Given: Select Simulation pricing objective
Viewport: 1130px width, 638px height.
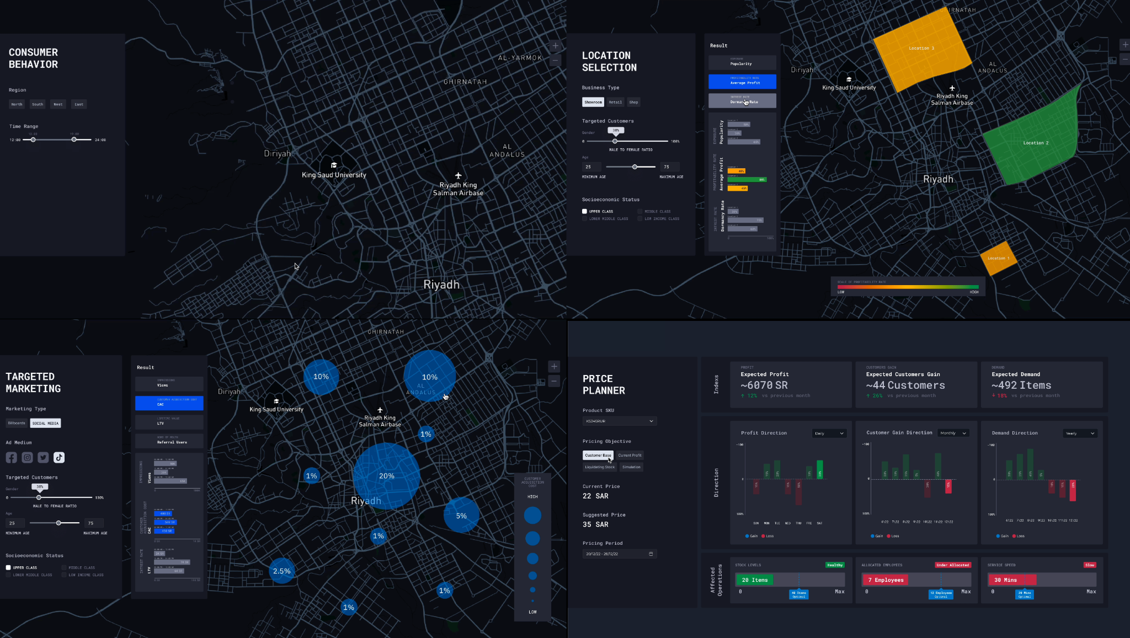Looking at the screenshot, I should point(631,467).
